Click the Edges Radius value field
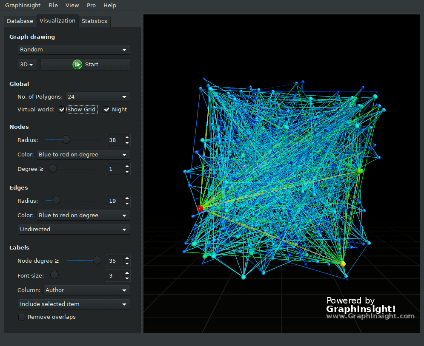424x346 pixels. 114,201
